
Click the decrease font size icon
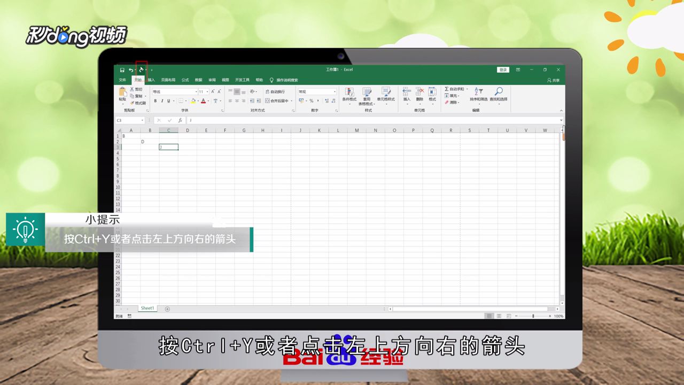pos(219,91)
